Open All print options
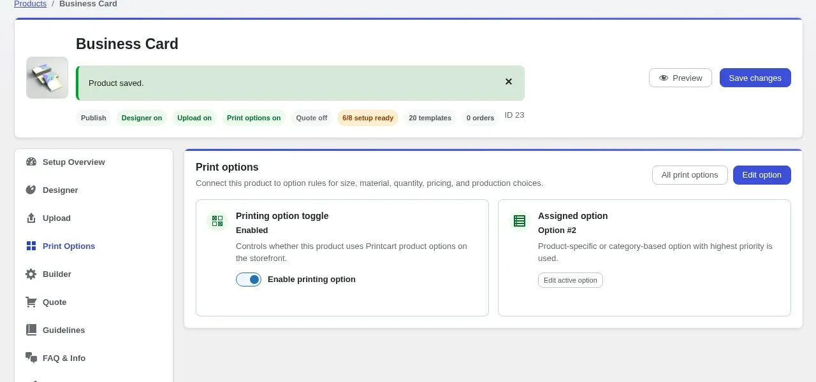This screenshot has height=382, width=816. click(690, 175)
